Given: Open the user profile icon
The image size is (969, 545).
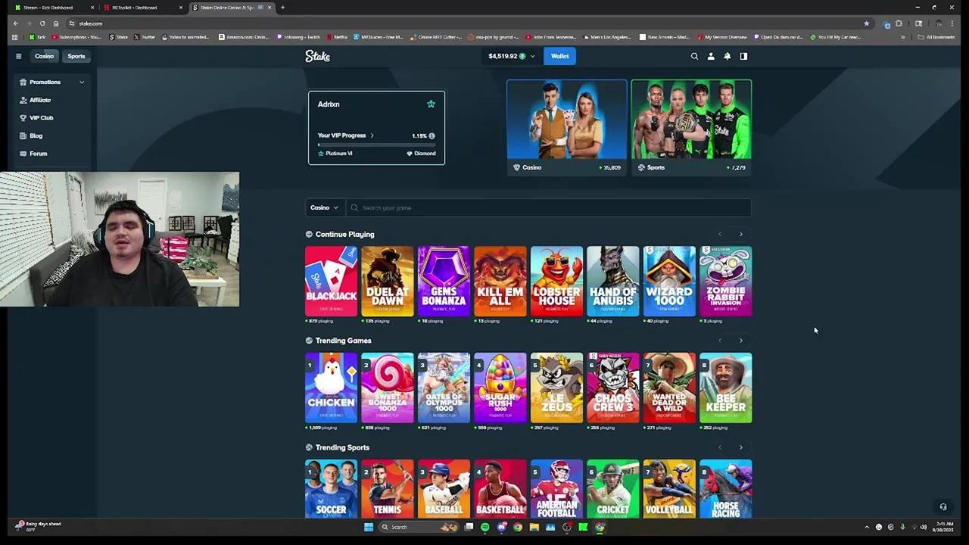Looking at the screenshot, I should click(711, 56).
